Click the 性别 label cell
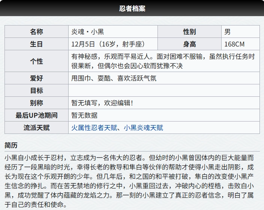Viewport: 264px width, 210px height. coord(189,32)
